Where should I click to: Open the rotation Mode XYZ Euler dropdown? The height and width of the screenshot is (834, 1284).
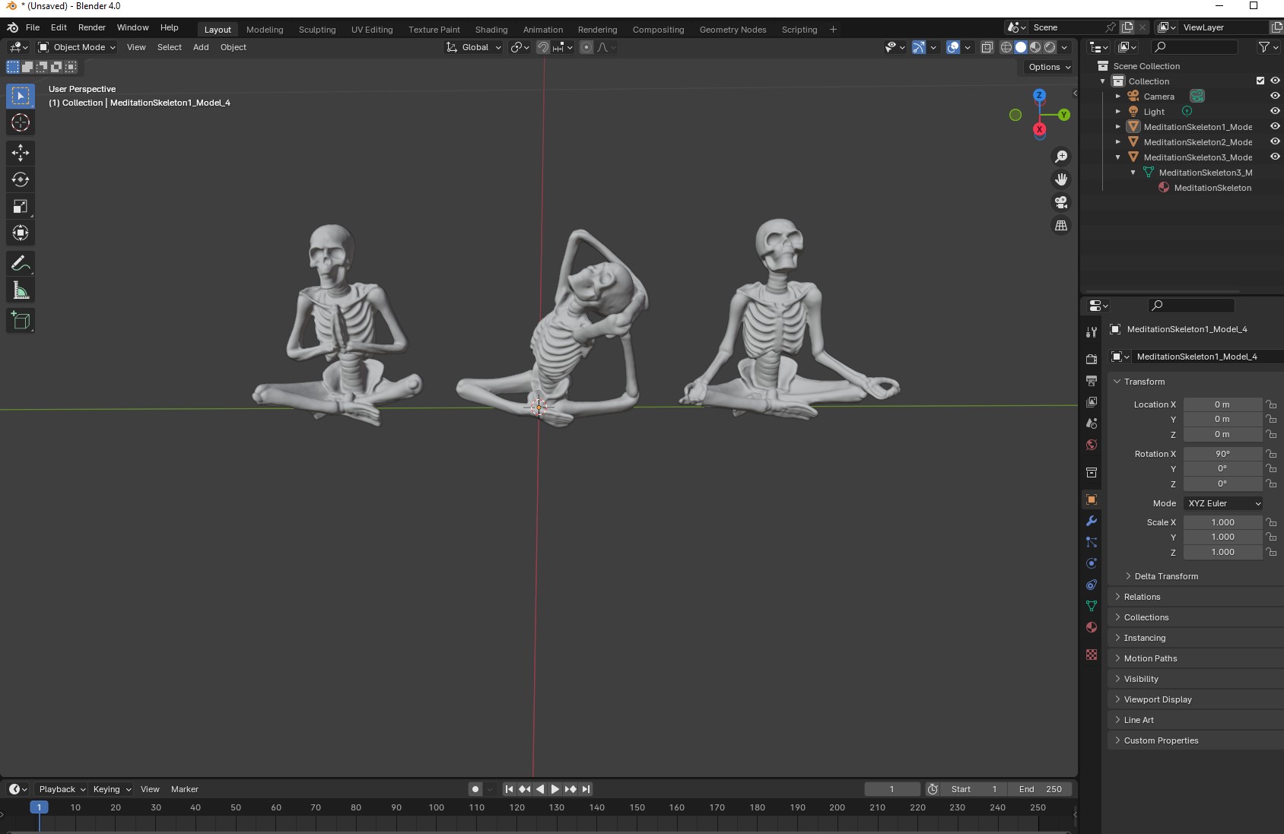(x=1224, y=503)
